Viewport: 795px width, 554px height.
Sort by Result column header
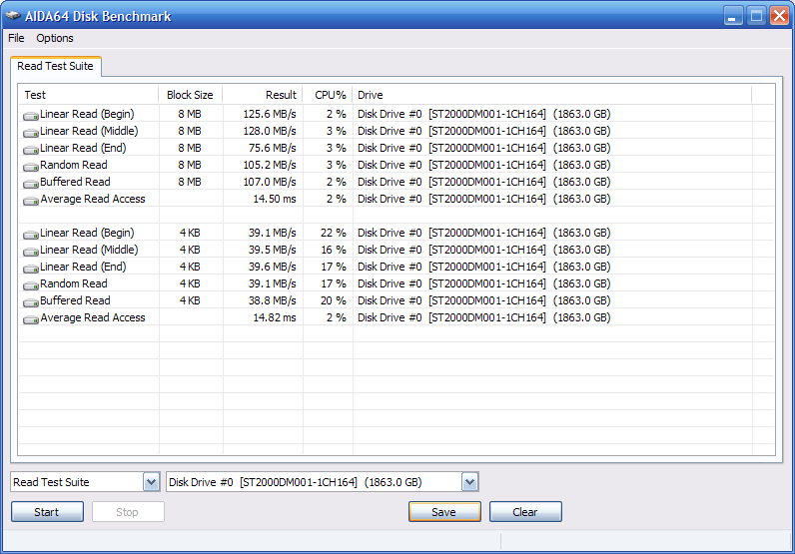point(263,95)
